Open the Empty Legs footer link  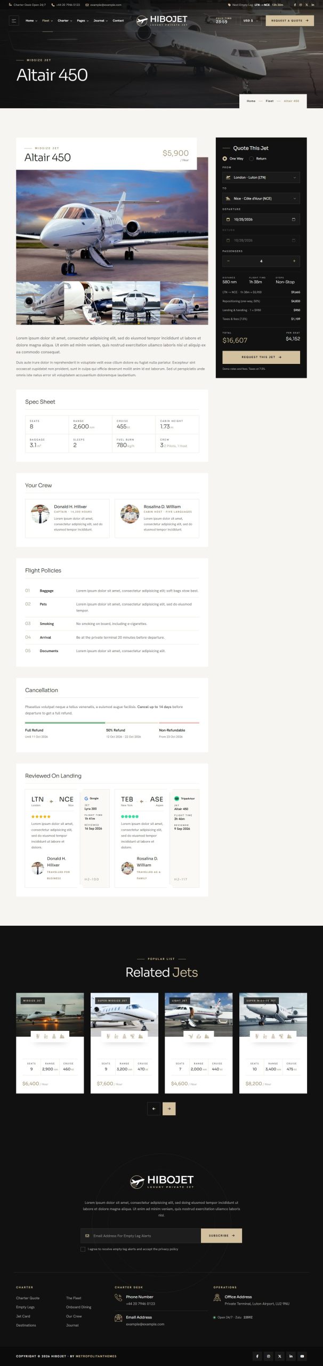tap(25, 1307)
